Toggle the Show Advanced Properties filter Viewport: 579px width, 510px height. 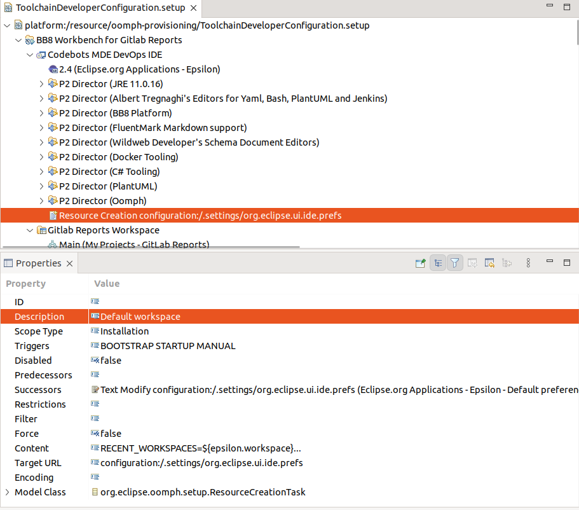(x=455, y=263)
